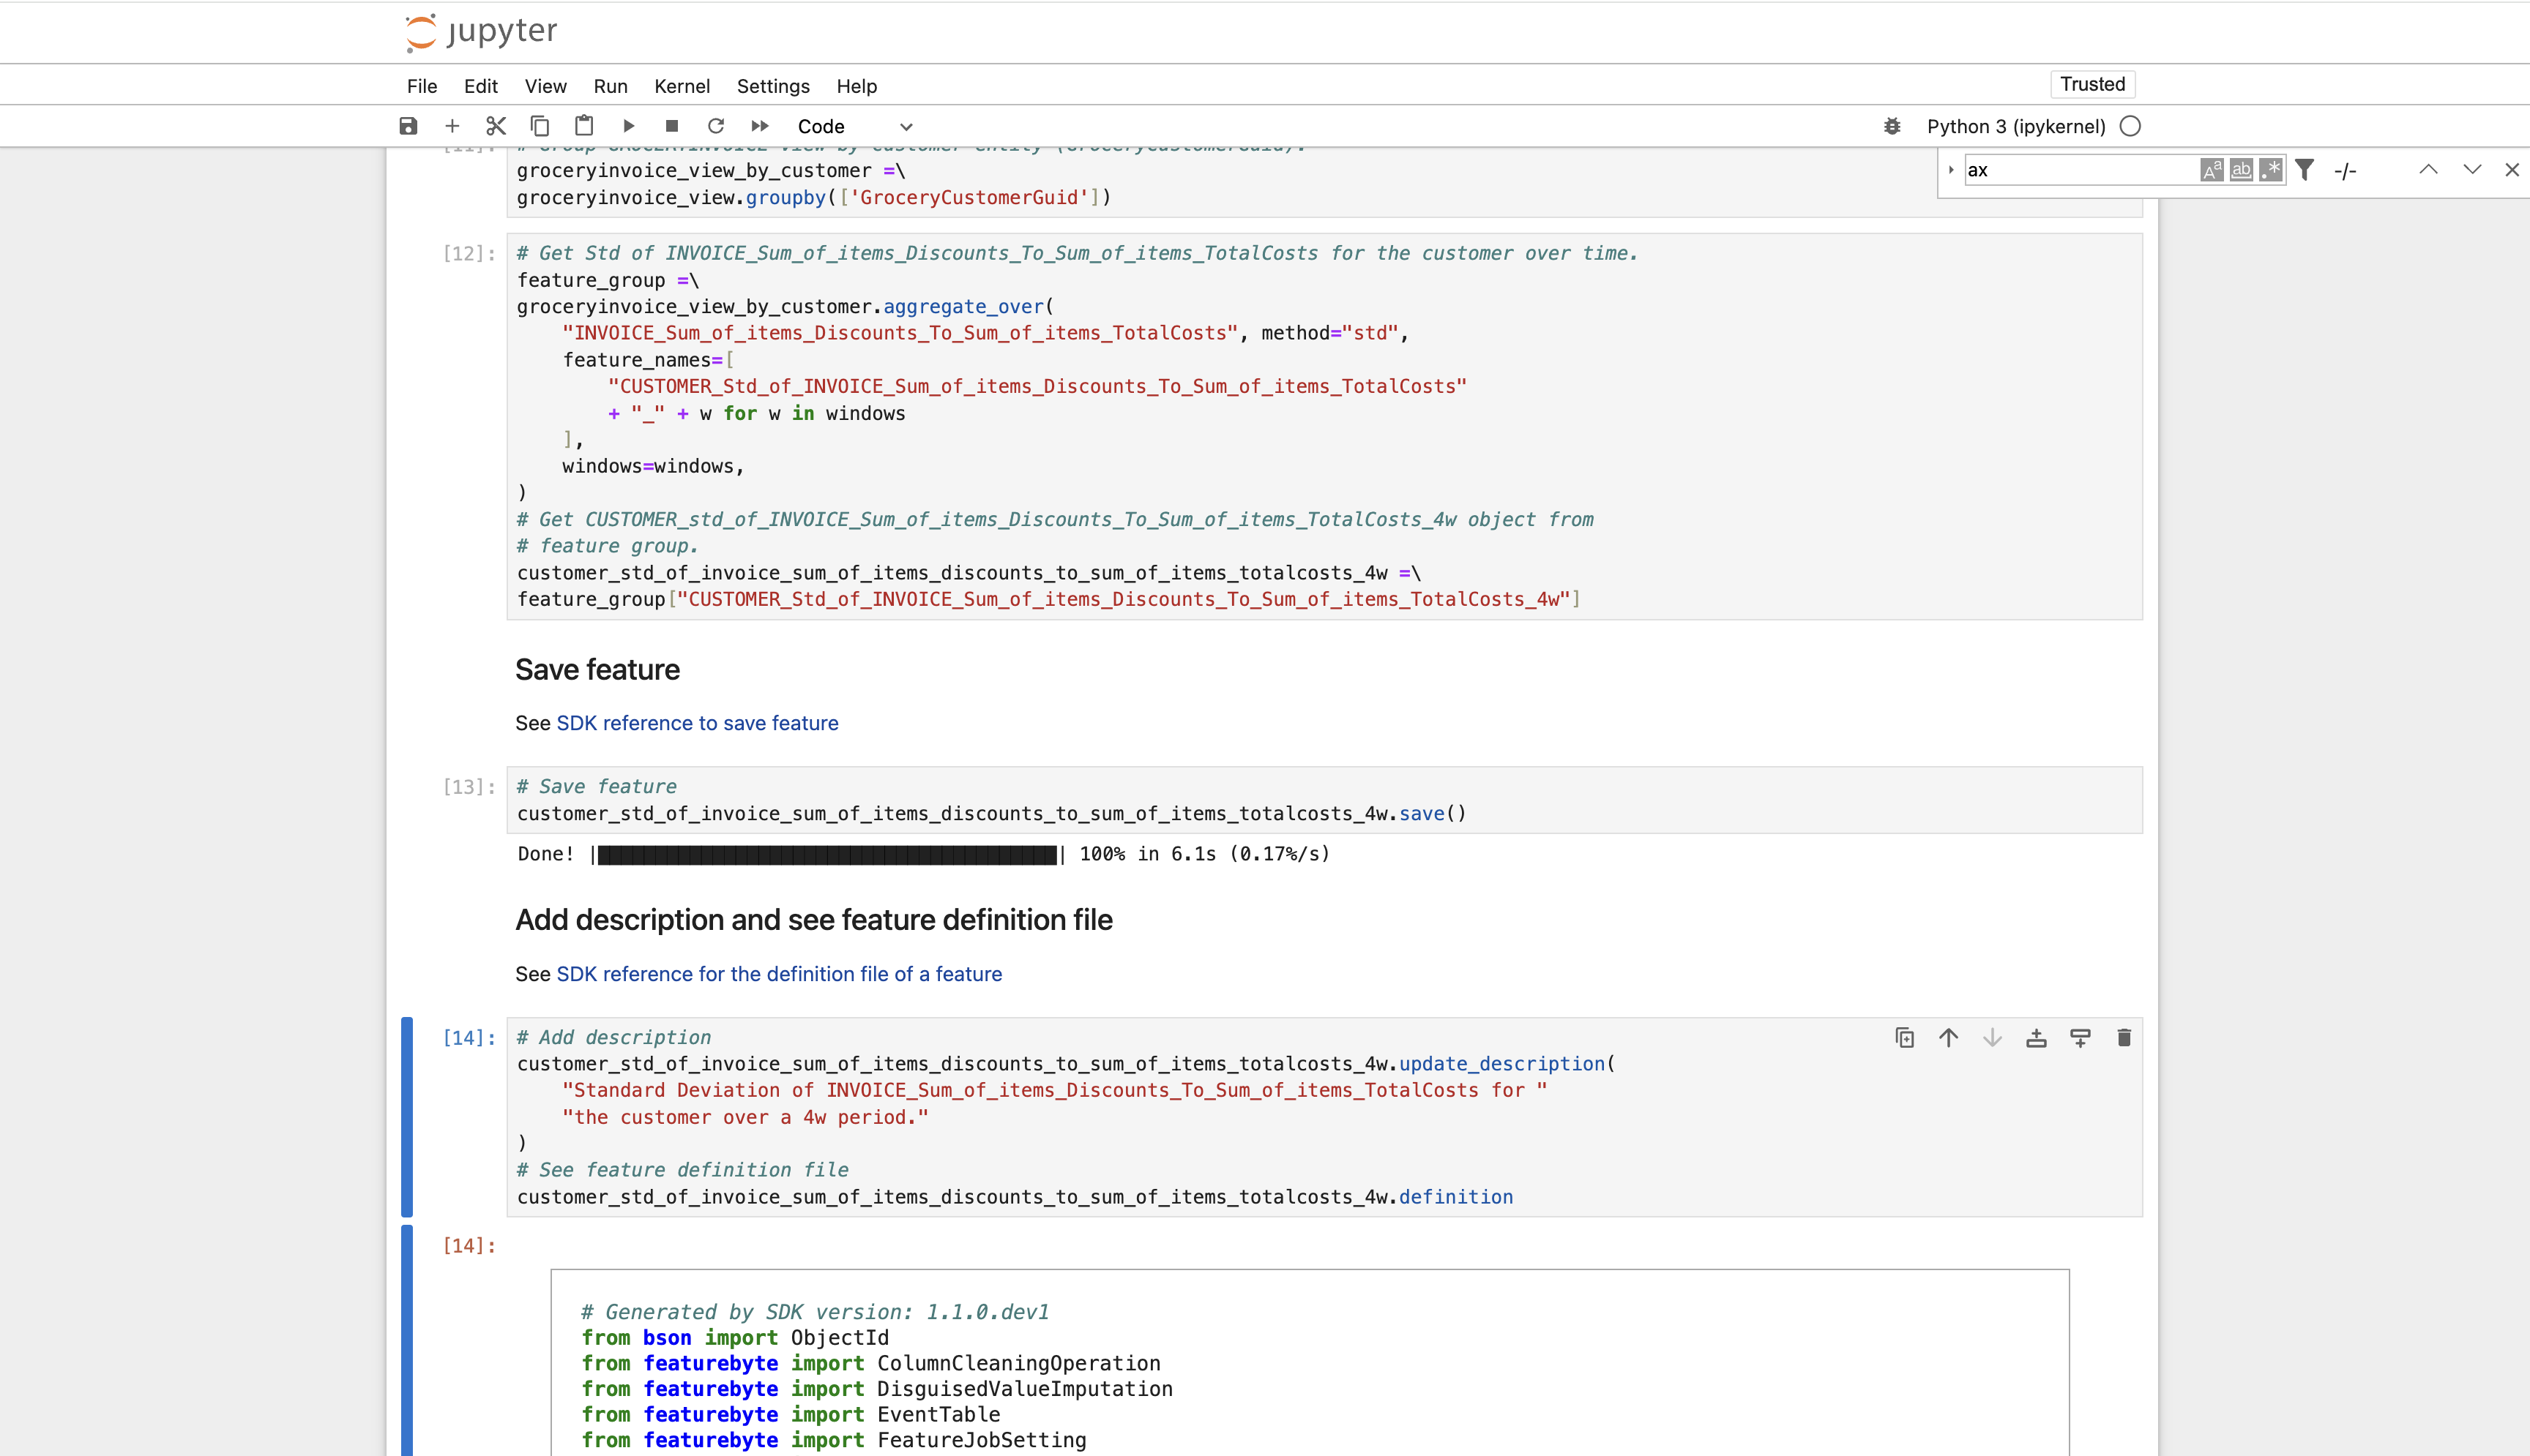Screen dimensions: 2530x1456
Task: Expand the replace toggle in search box
Action: click(1951, 170)
